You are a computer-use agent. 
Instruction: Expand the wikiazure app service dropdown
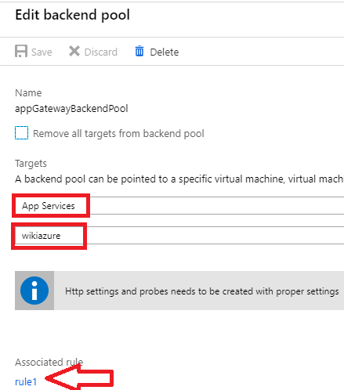coord(179,236)
